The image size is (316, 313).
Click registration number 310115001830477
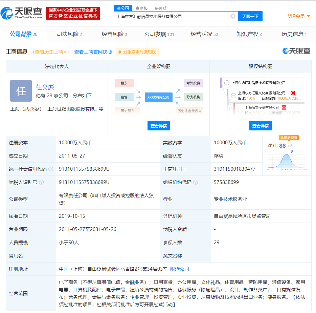pyautogui.click(x=234, y=169)
